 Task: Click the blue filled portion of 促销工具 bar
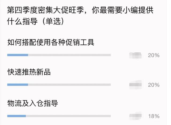point(18,55)
